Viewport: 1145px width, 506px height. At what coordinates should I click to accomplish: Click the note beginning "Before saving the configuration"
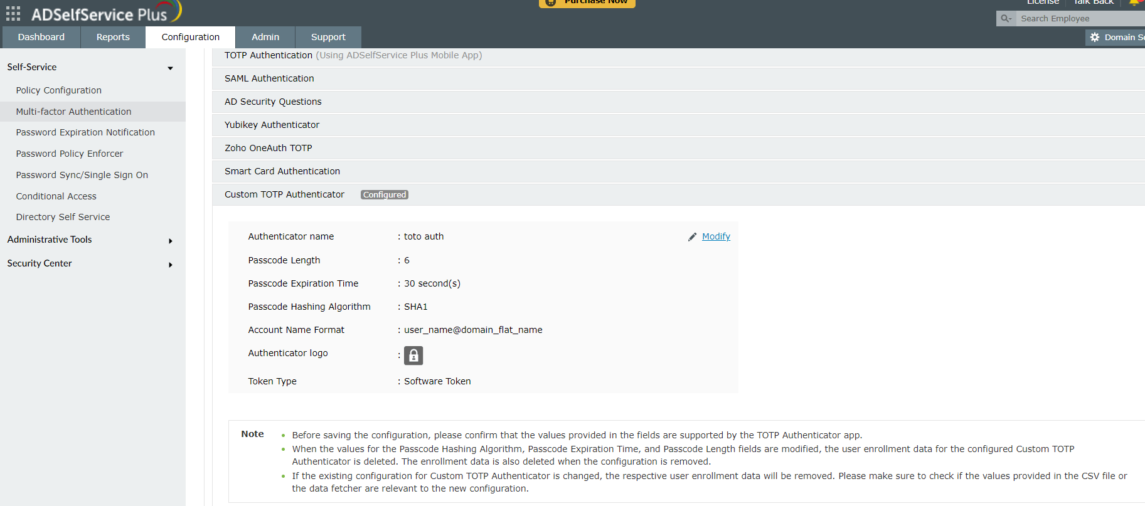(577, 435)
